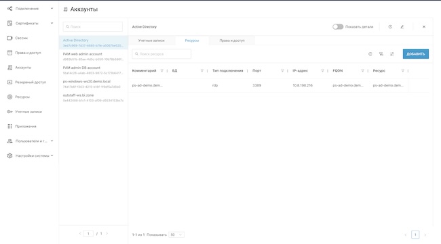Screen dimensions: 441x244
Task: Select the ps-windows-ws20.demo.local entry
Action: click(x=94, y=84)
